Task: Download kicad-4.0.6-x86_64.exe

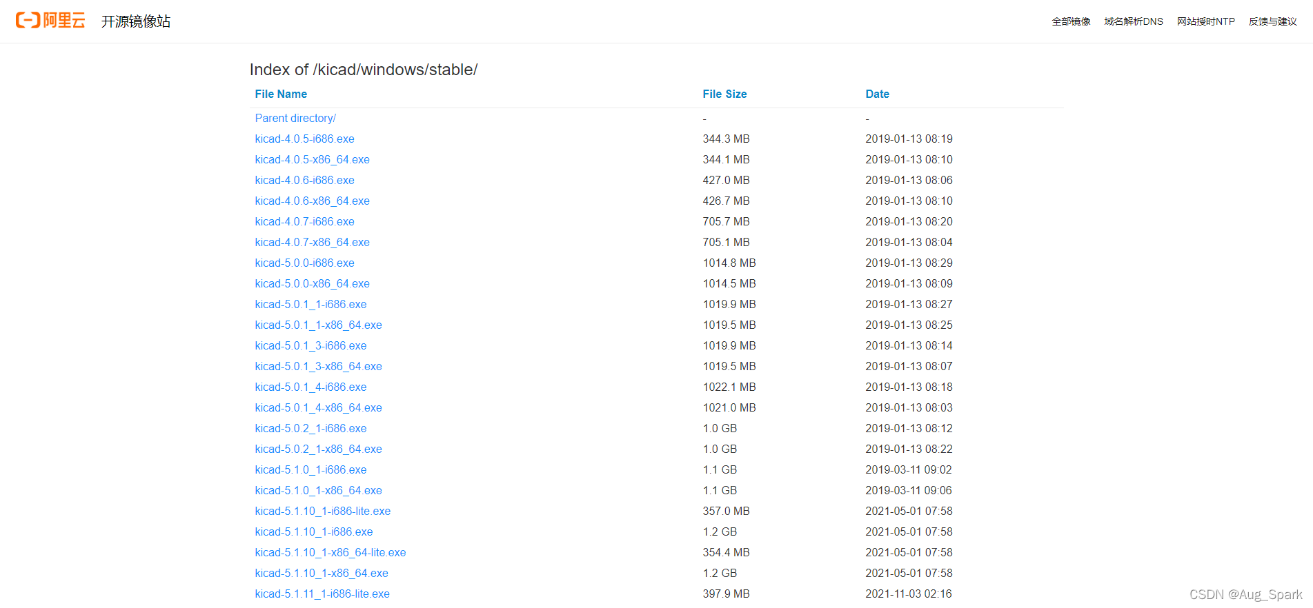Action: click(312, 201)
